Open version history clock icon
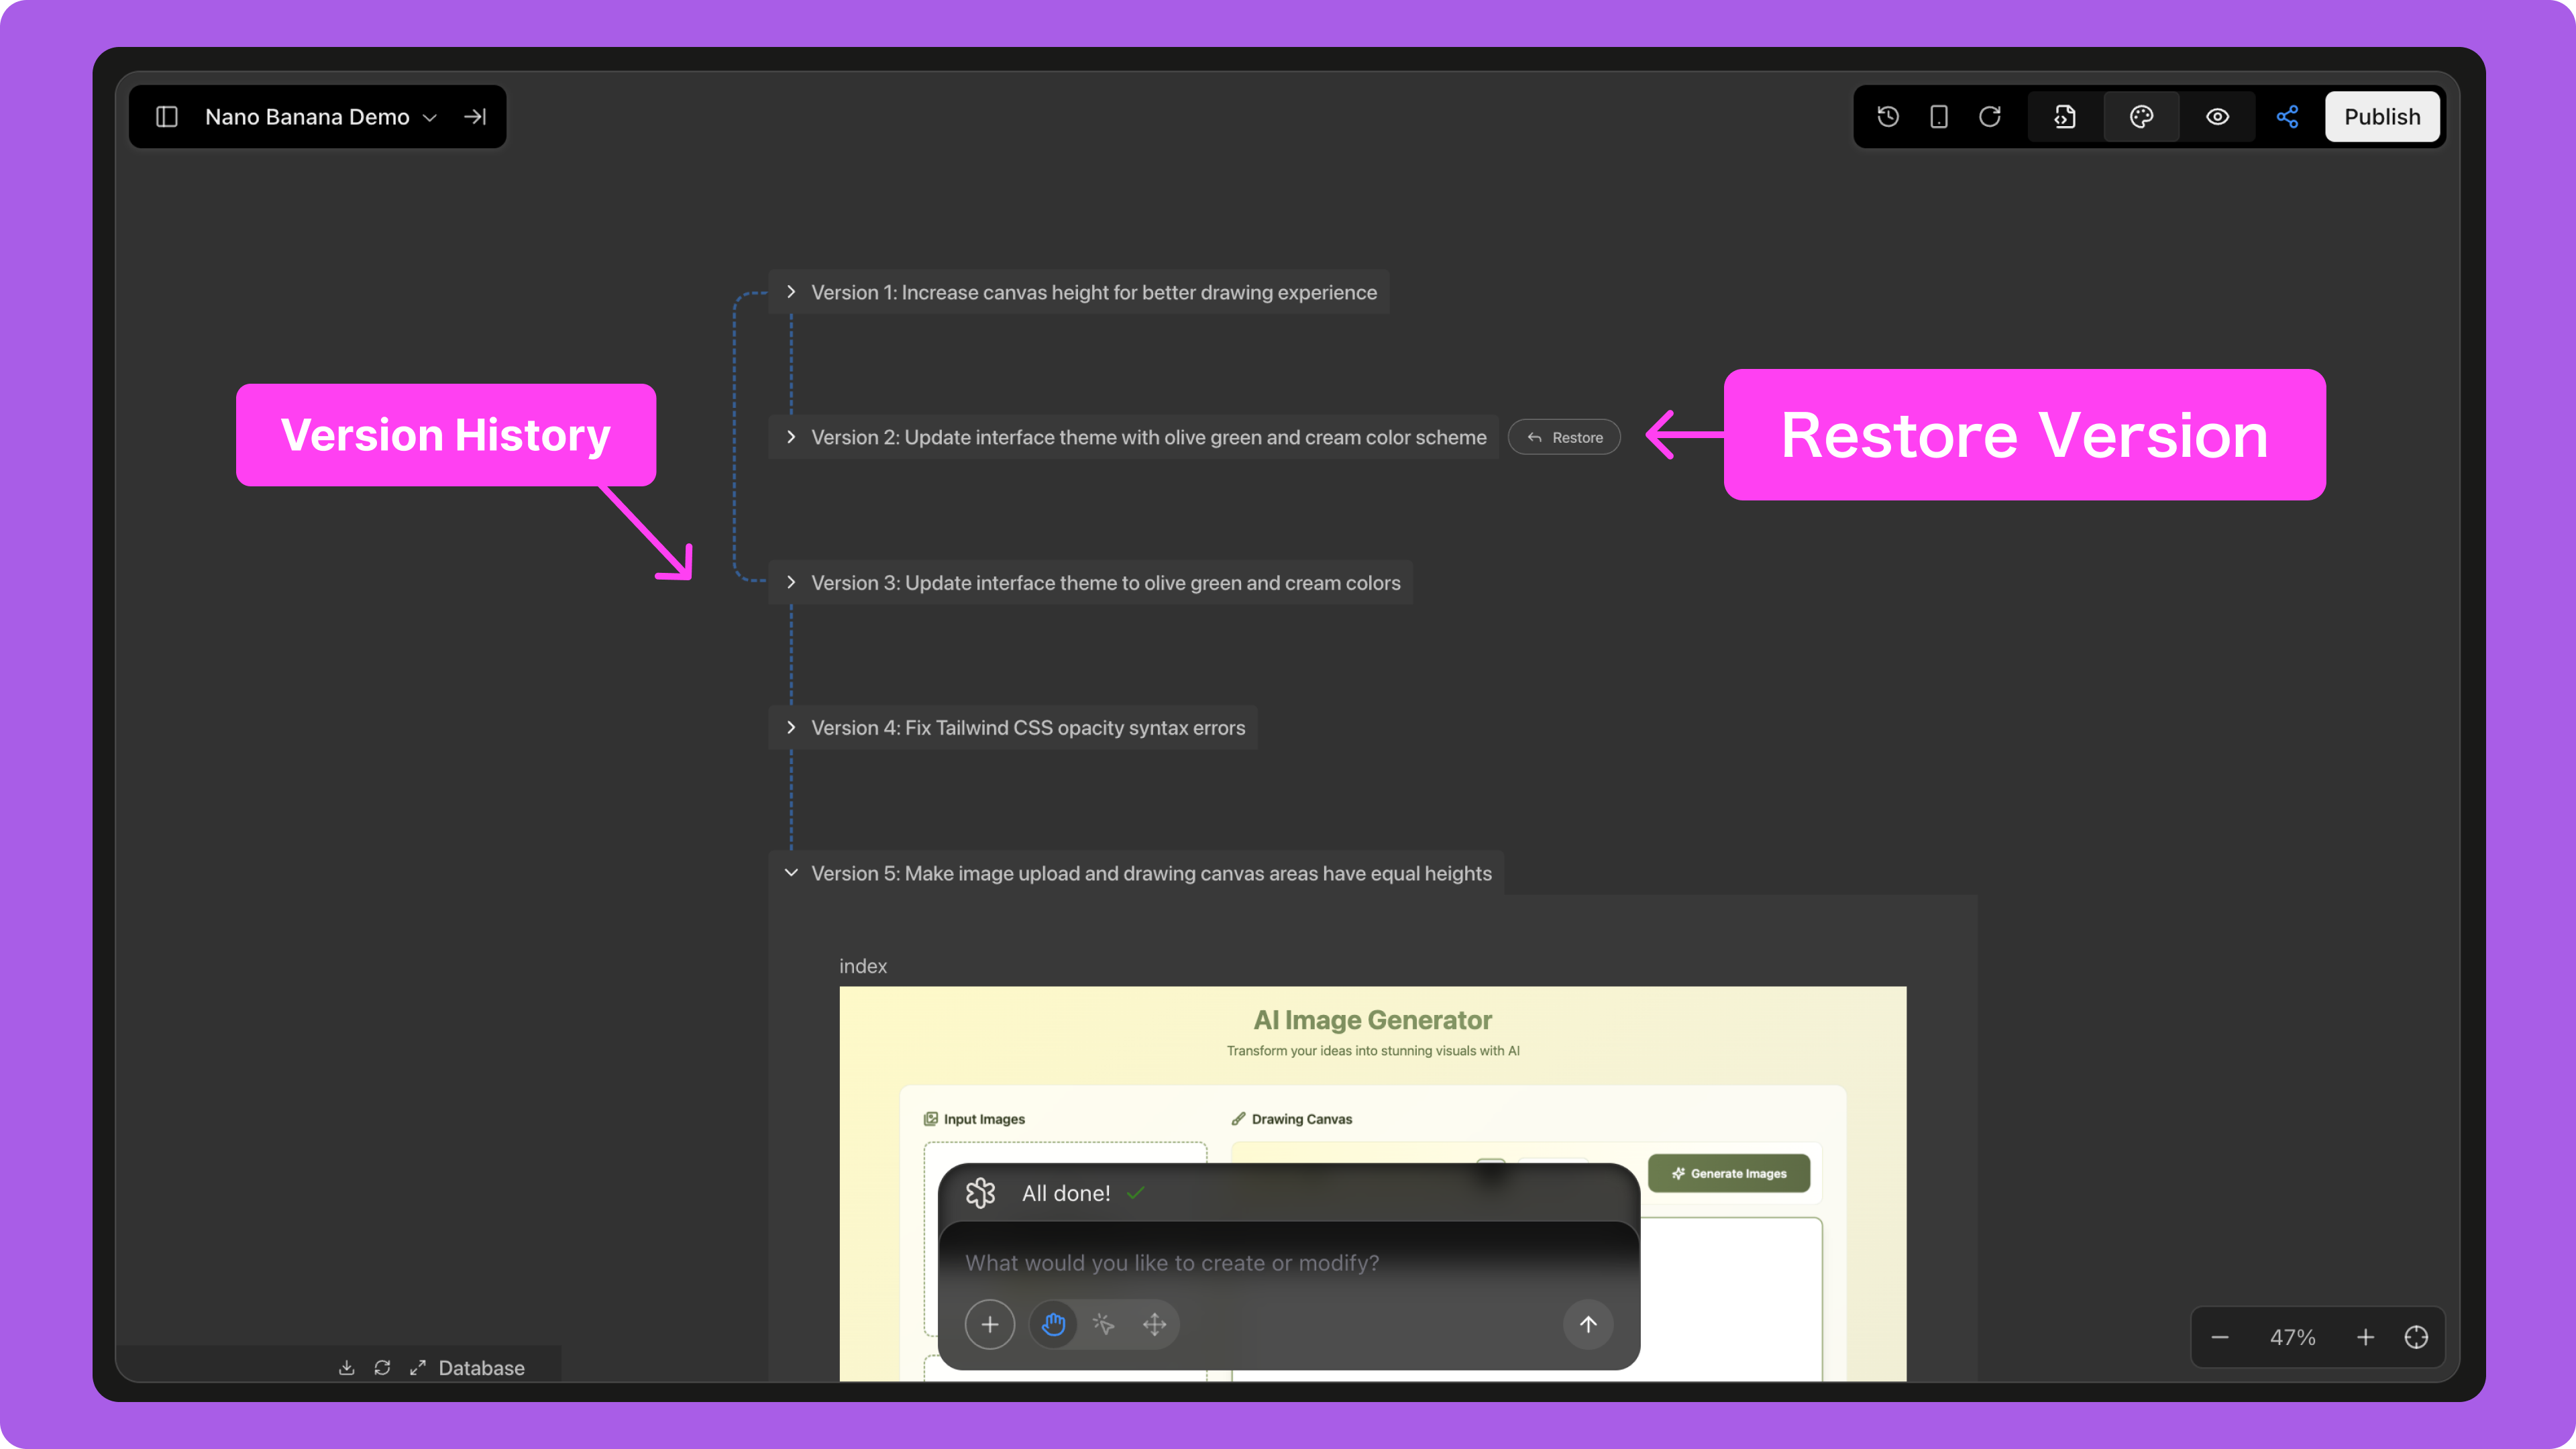The width and height of the screenshot is (2576, 1449). click(1888, 117)
